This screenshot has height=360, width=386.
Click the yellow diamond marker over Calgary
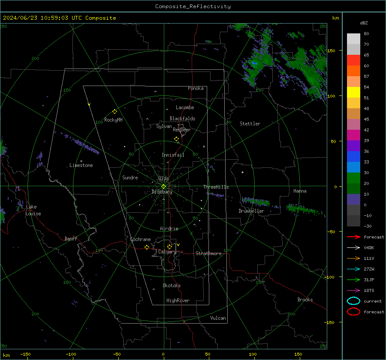[169, 247]
